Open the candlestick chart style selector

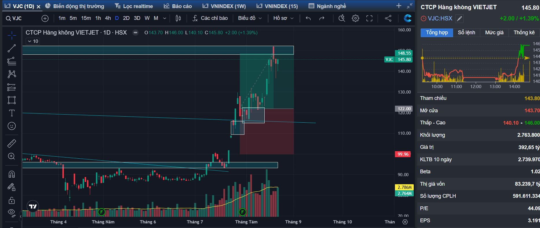[x=178, y=18]
